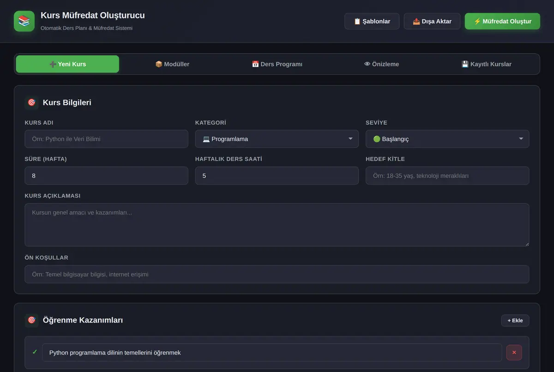Edit the Python programlama learning outcome text

(272, 353)
